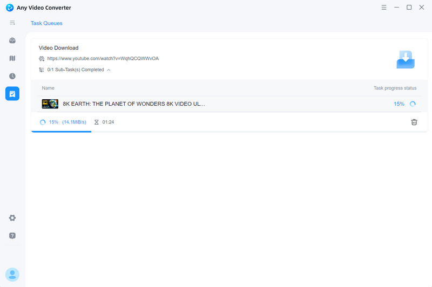Click the Name column header
432x287 pixels.
(x=48, y=88)
